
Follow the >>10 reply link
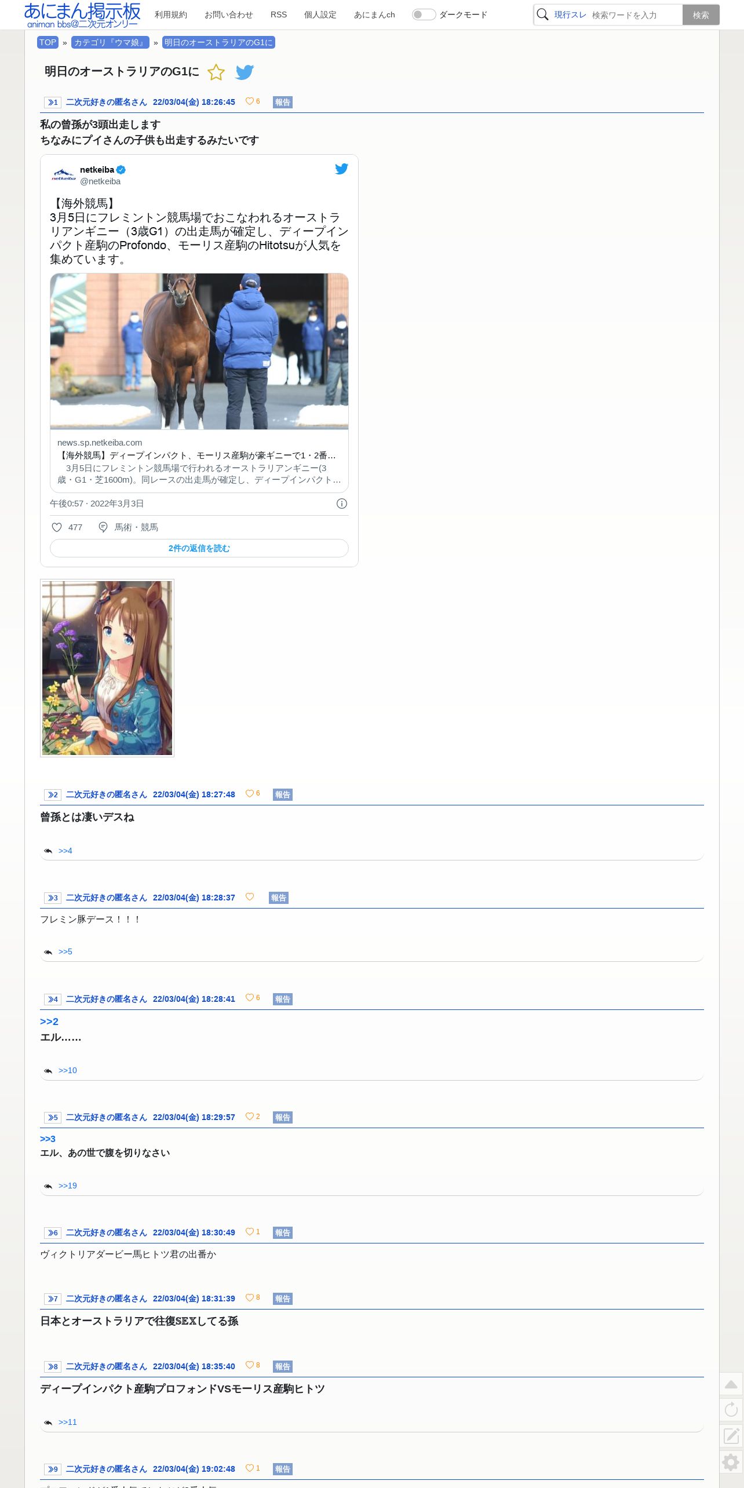click(68, 1070)
